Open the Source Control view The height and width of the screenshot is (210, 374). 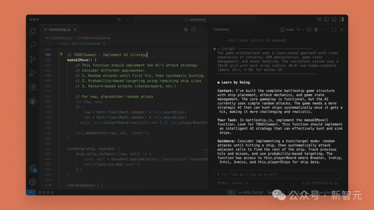click(33, 59)
